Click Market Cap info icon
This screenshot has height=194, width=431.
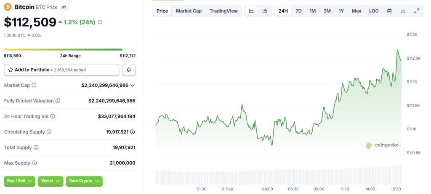[34, 85]
